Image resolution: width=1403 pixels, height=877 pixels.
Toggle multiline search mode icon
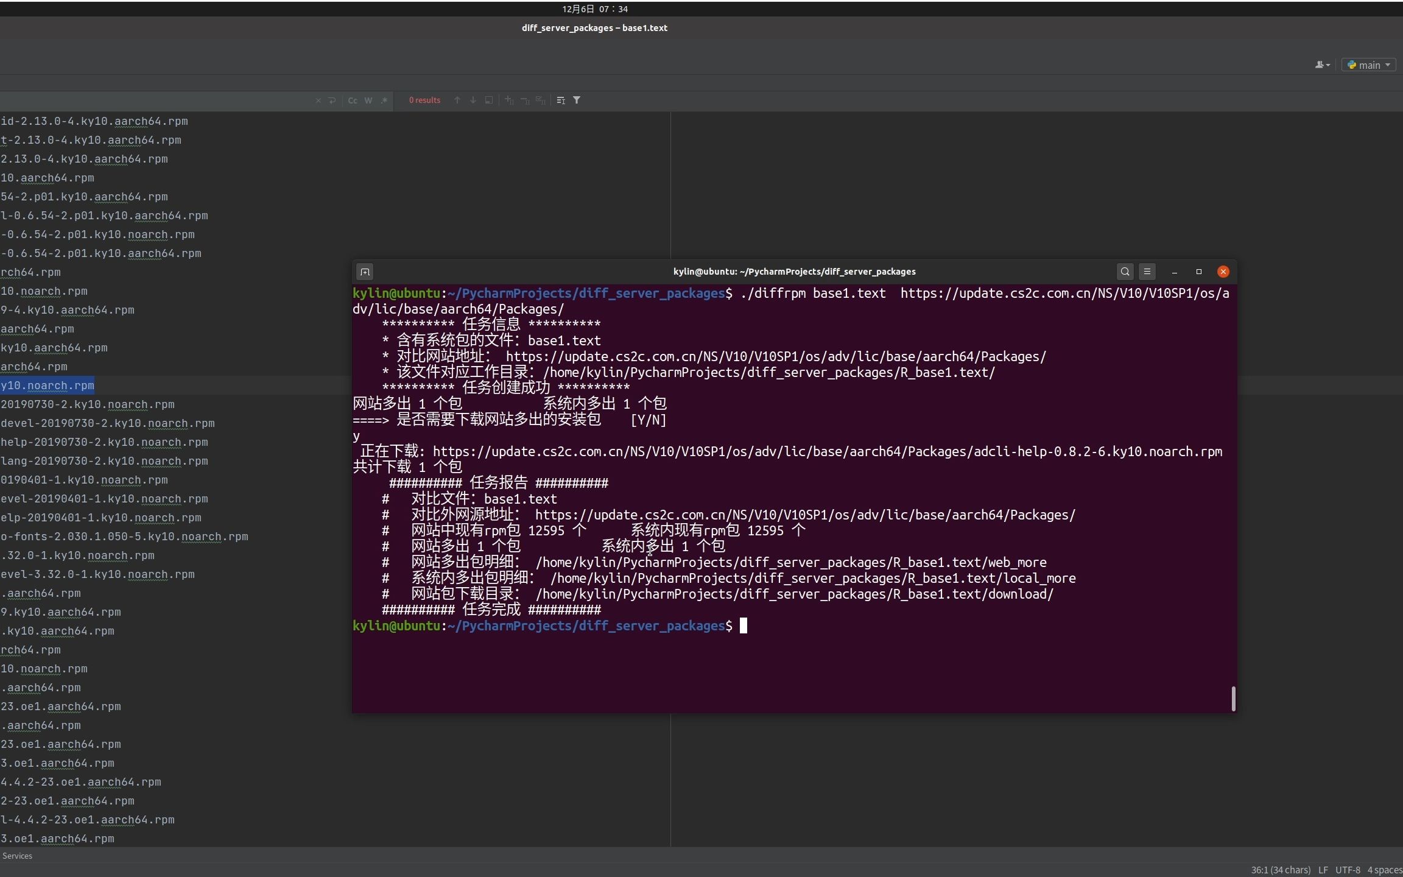click(561, 100)
